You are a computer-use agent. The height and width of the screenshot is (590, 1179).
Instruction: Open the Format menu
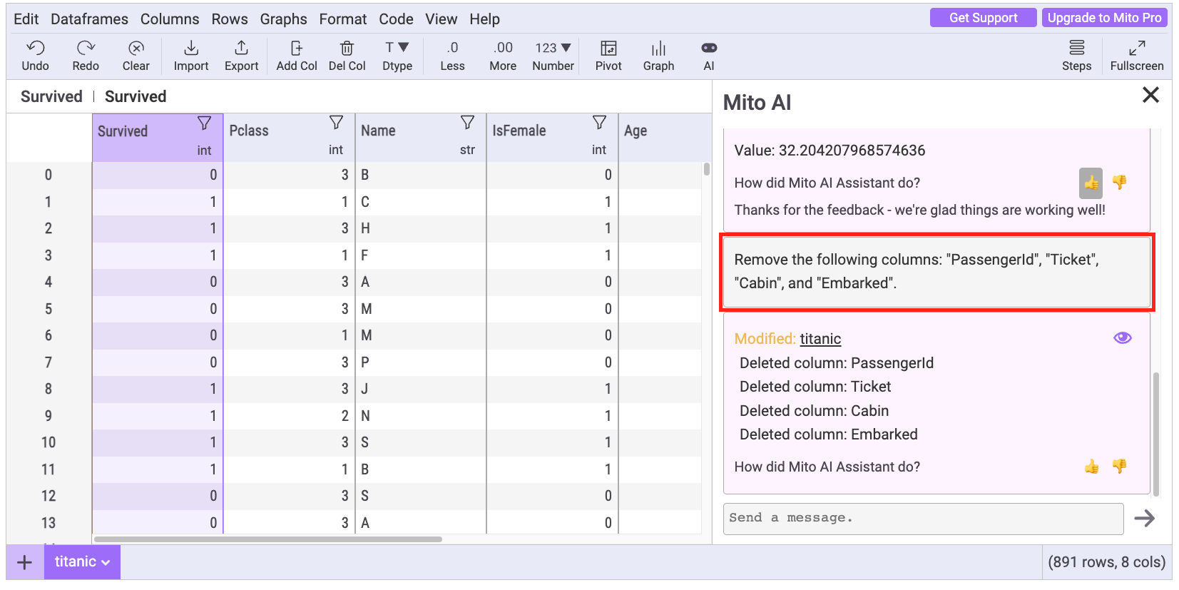click(342, 19)
